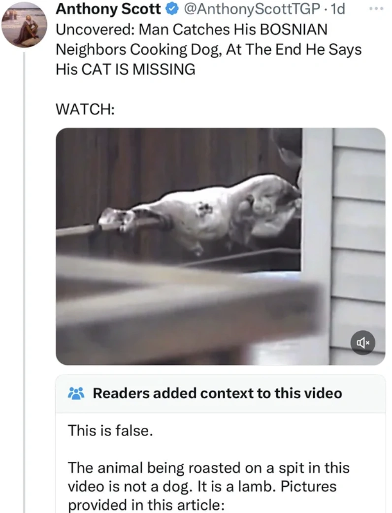This screenshot has height=513, width=392.
Task: Open Anthony Scott's profile avatar
Action: [24, 27]
